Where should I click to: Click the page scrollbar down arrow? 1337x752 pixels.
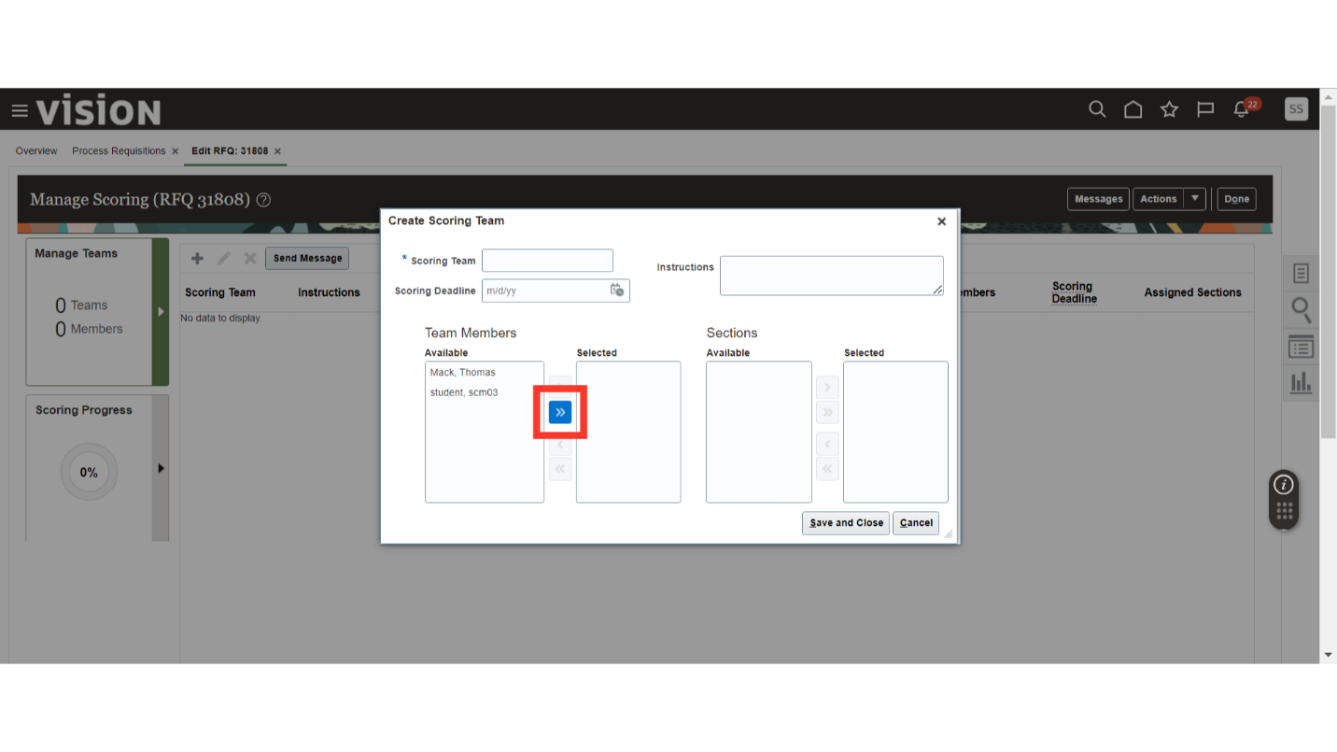[x=1329, y=655]
